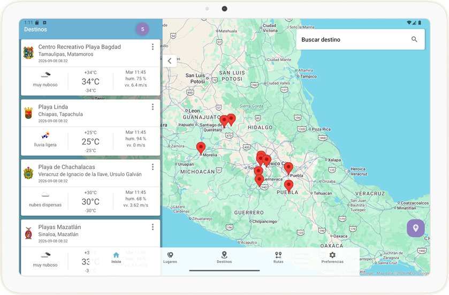Open options menu for Playa de Chachalacas
Image resolution: width=449 pixels, height=295 pixels.
[153, 167]
